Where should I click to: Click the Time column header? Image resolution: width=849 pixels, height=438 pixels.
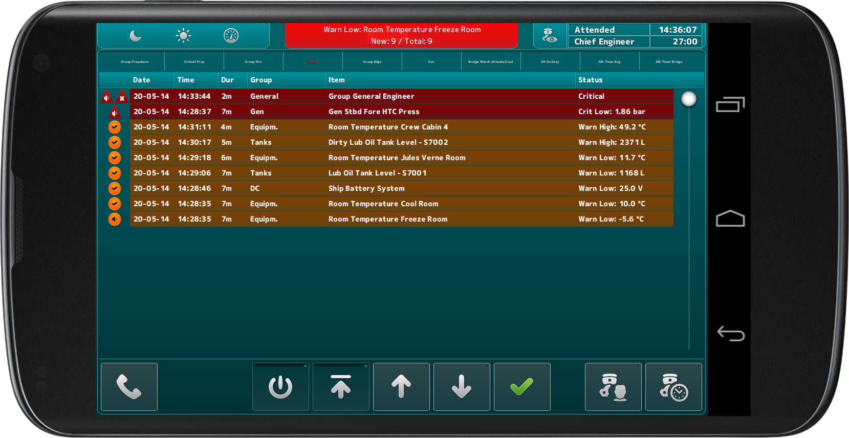pos(186,80)
